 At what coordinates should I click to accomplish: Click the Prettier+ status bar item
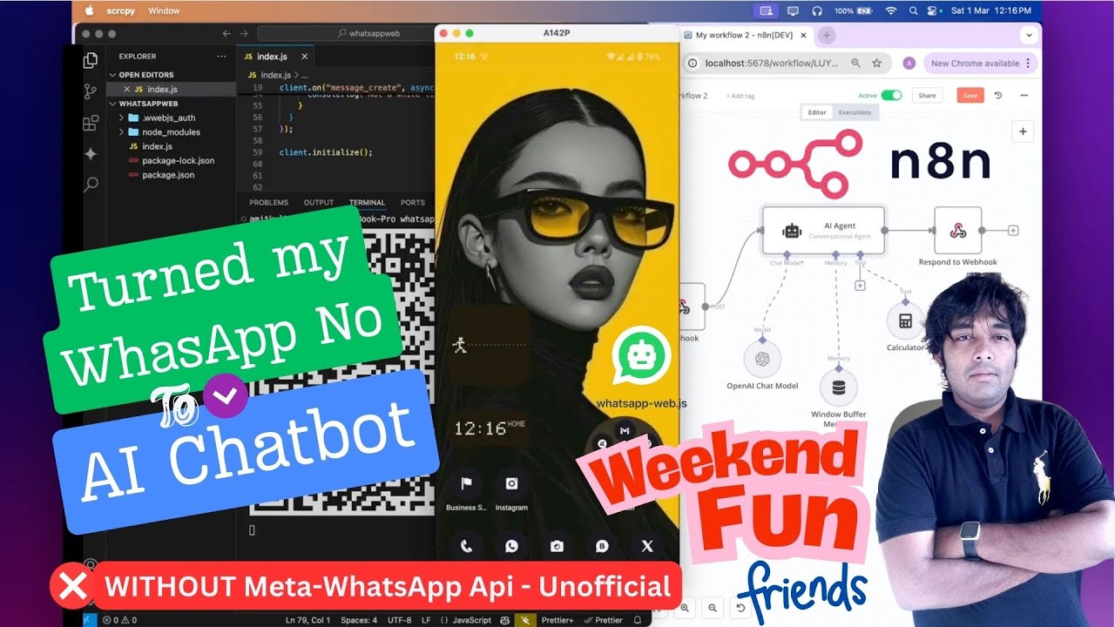pyautogui.click(x=557, y=620)
